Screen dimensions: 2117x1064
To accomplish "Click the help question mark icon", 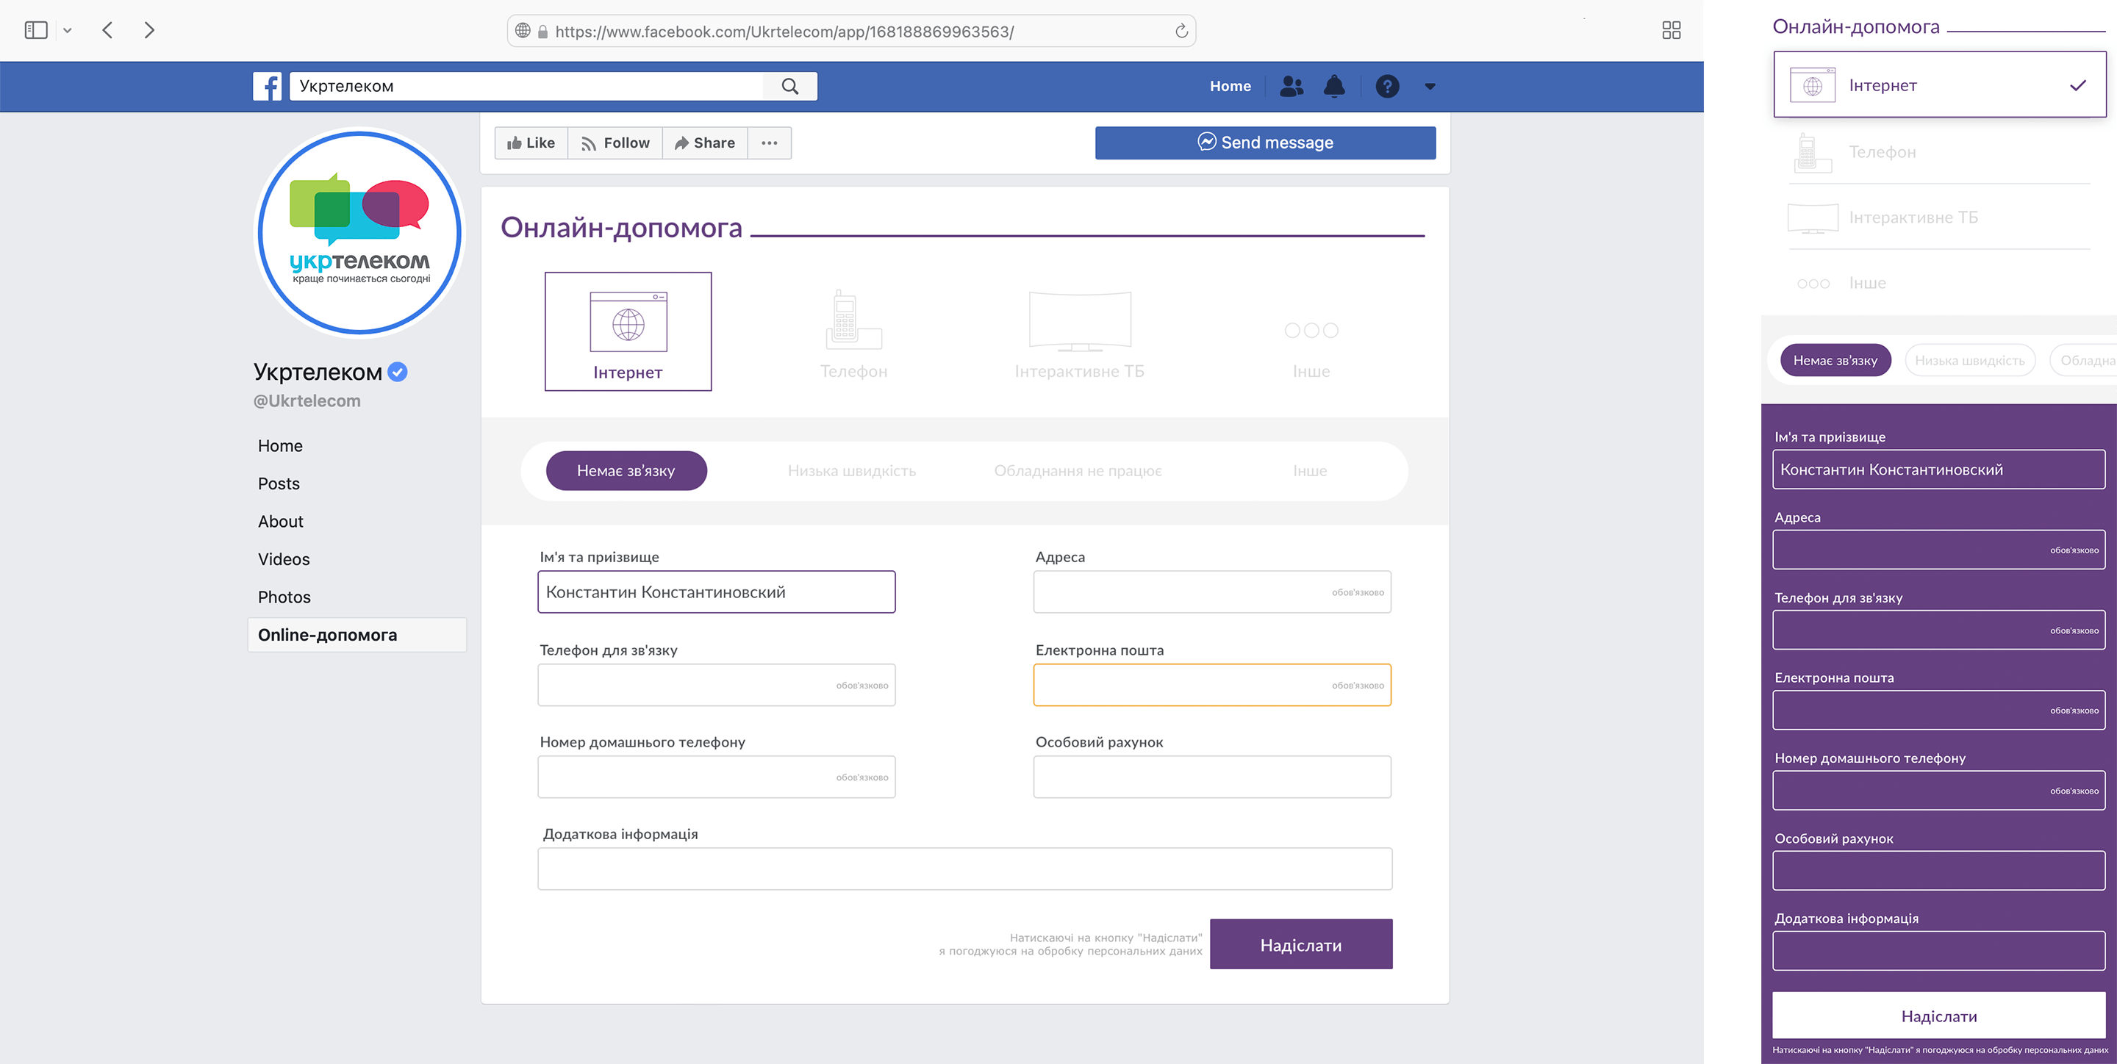I will 1387,86.
